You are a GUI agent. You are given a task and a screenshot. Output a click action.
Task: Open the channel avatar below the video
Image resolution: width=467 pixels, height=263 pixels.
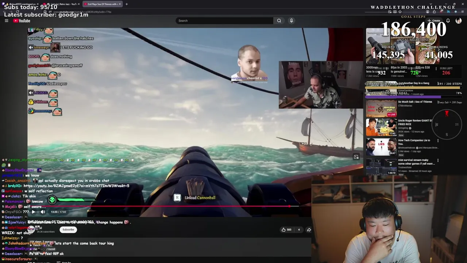tap(31, 229)
